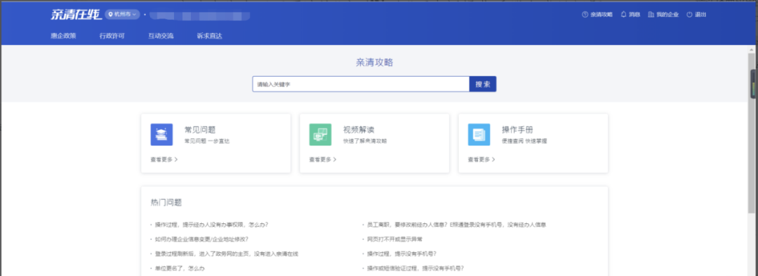The image size is (758, 276).
Task: Click the page vertical scrollbar thumb
Action: (751, 133)
